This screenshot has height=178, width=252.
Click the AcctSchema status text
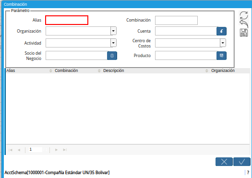(x=57, y=173)
